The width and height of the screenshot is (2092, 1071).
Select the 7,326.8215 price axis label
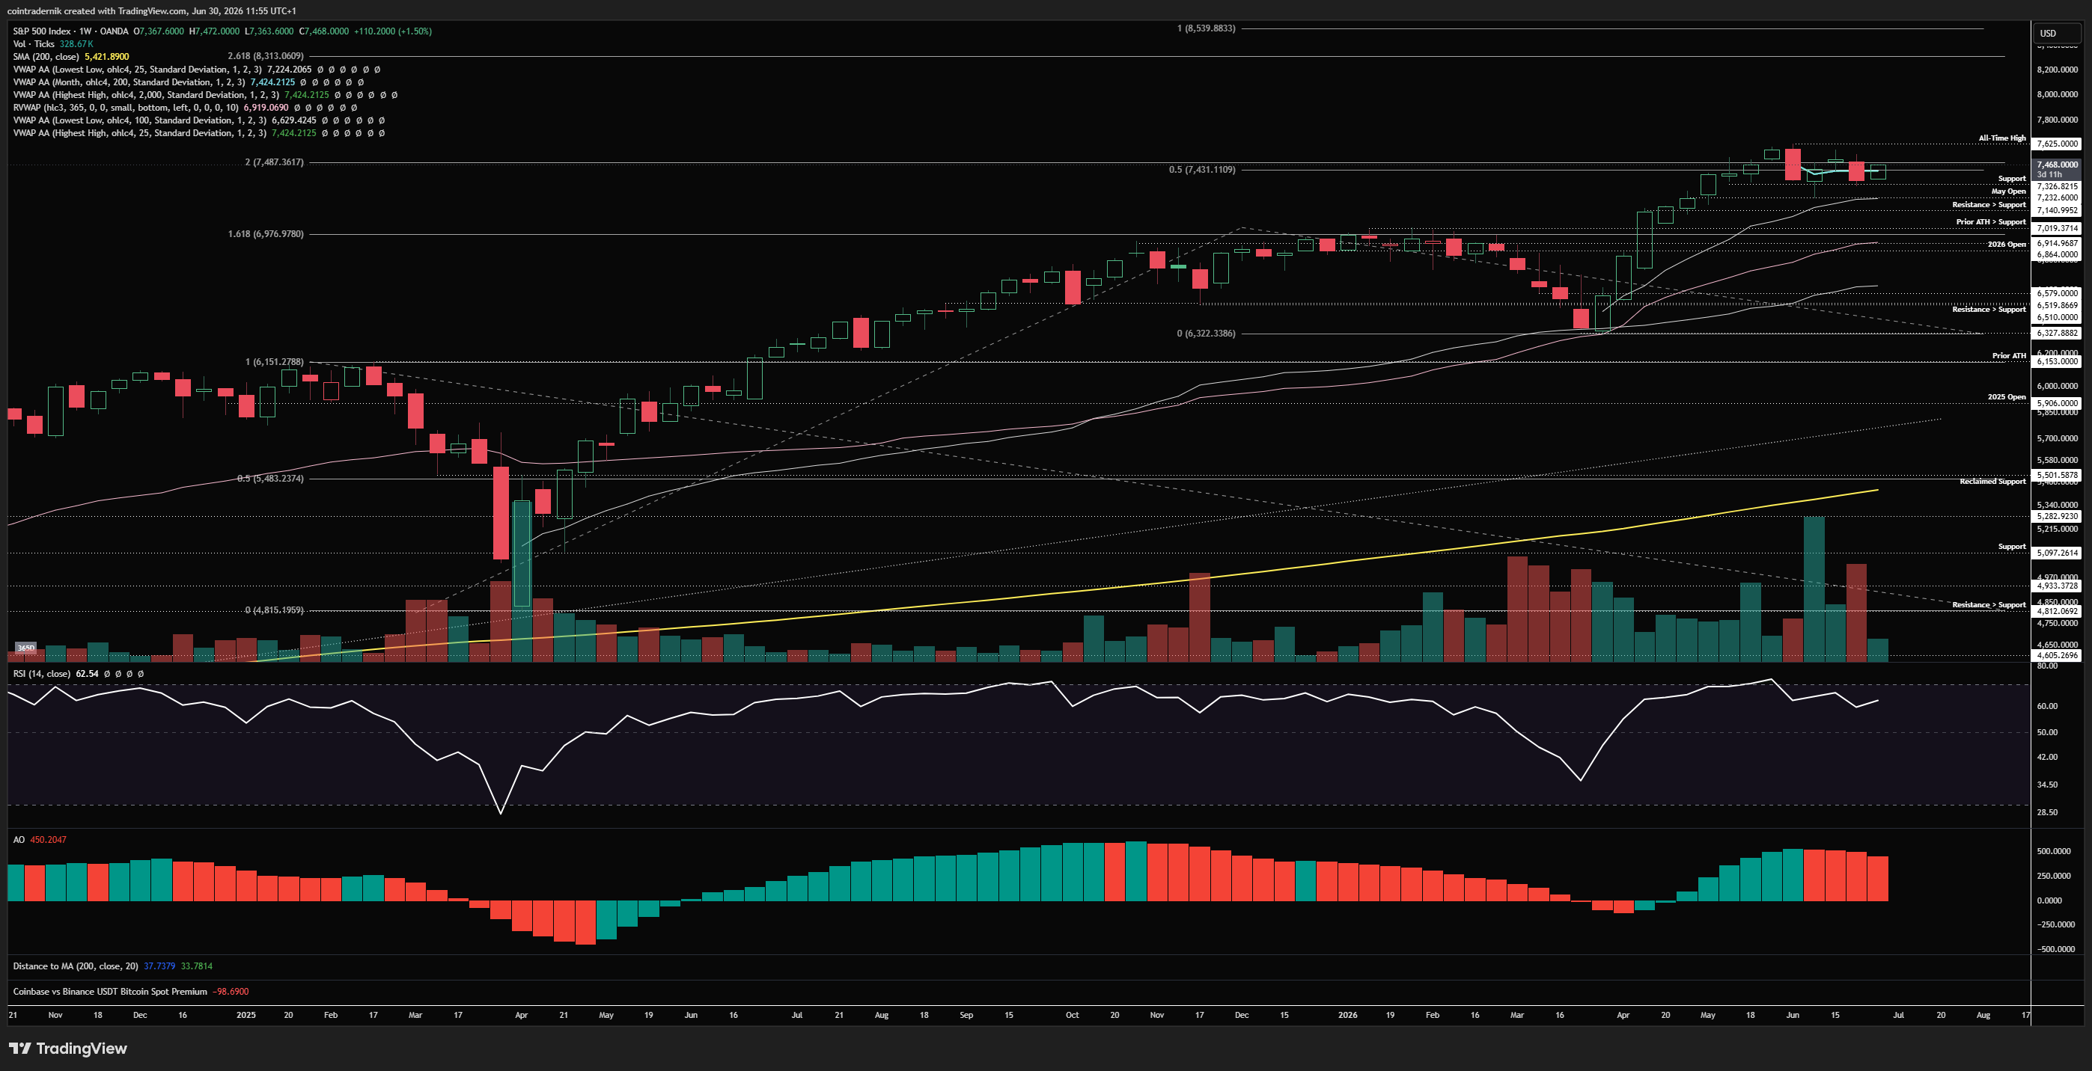[2057, 187]
